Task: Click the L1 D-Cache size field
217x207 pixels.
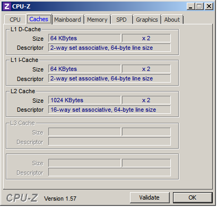Action: tap(84, 38)
